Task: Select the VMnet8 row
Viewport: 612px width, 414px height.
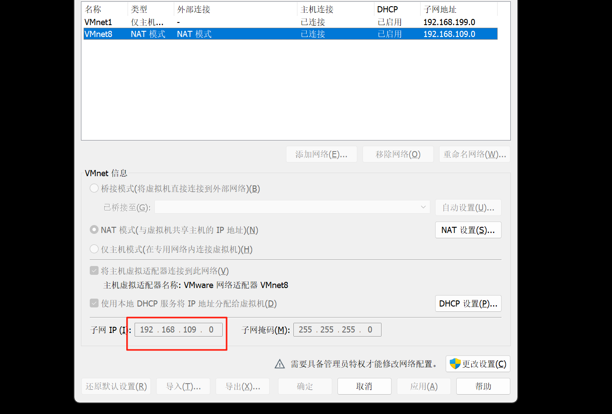Action: 290,34
